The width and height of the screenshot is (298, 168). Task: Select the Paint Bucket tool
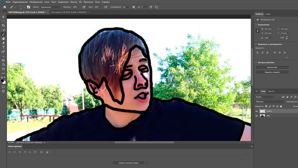coord(3,65)
